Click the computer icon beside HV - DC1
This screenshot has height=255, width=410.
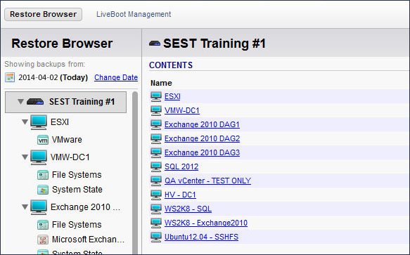coord(156,195)
